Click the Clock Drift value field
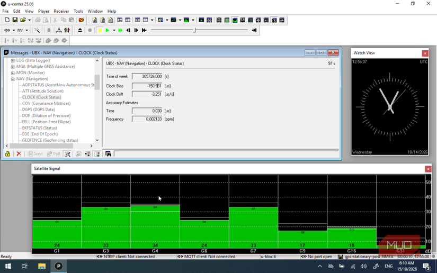 [x=147, y=94]
